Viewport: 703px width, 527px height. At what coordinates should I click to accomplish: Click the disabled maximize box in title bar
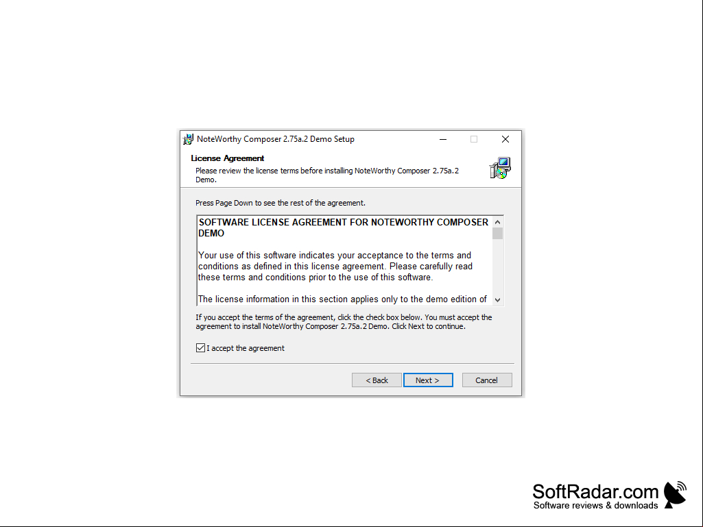474,139
